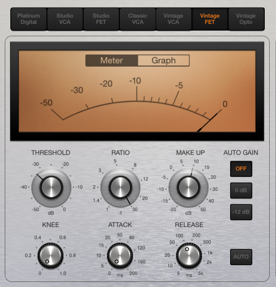
Task: Click the 160 value on Attack dial
Action: pyautogui.click(x=142, y=262)
